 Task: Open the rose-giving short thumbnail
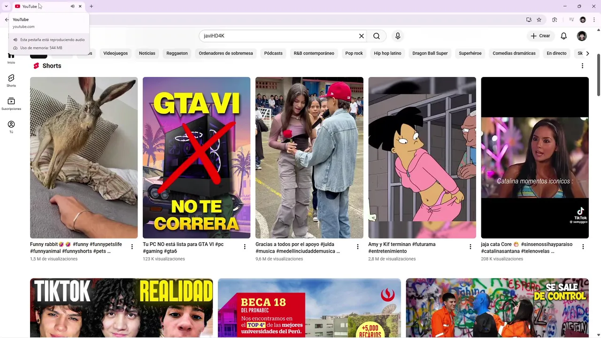coord(309,158)
